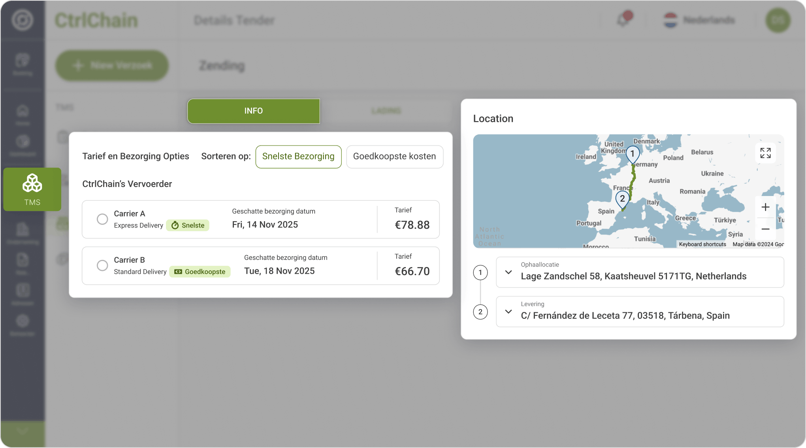806x448 pixels.
Task: Zoom out the map with minus
Action: [765, 229]
